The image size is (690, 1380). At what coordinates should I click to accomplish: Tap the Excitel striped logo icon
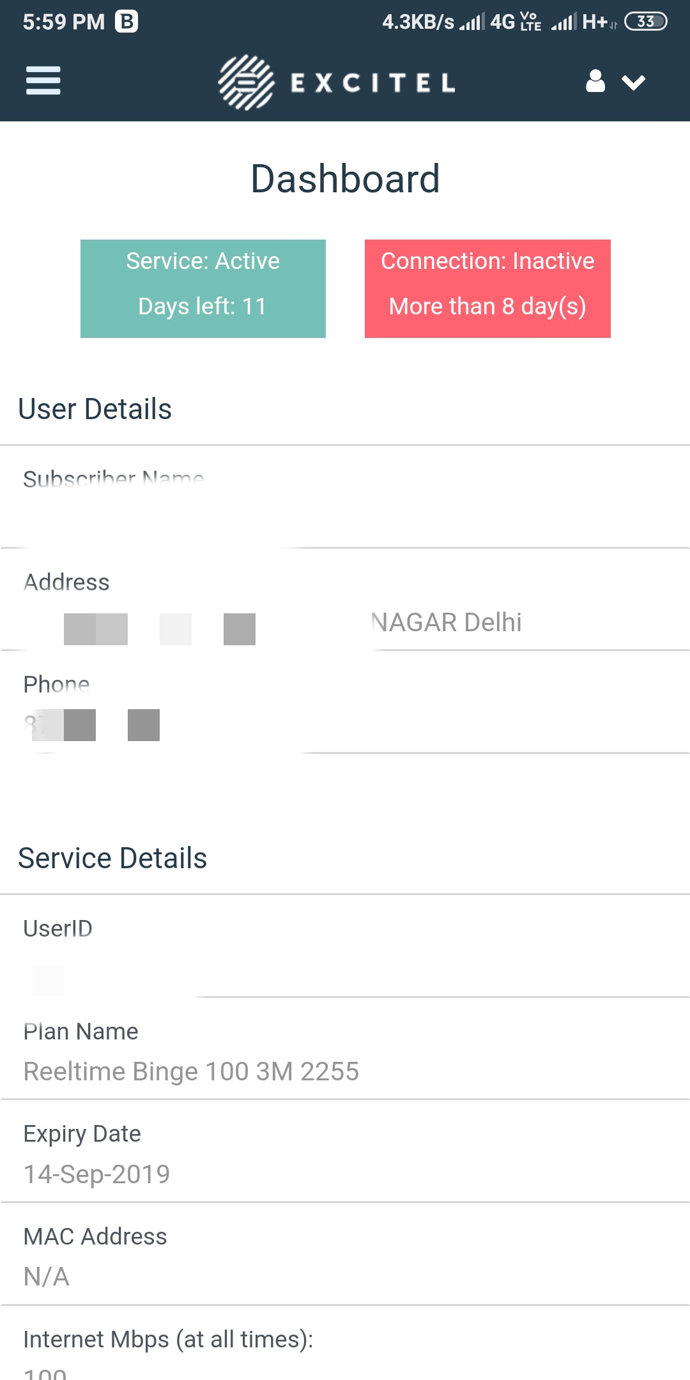click(246, 82)
